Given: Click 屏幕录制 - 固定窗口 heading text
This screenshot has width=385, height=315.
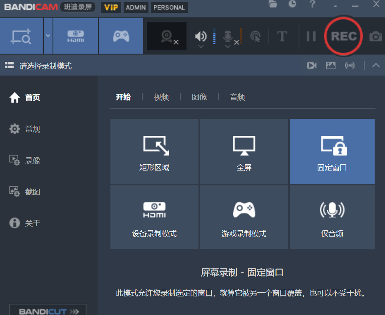Looking at the screenshot, I should (x=242, y=272).
